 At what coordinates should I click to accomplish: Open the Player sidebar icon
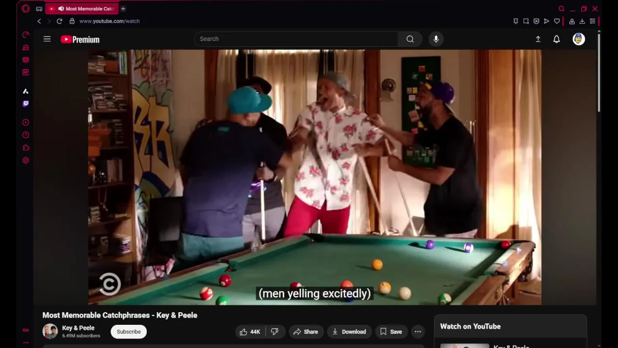(x=26, y=123)
